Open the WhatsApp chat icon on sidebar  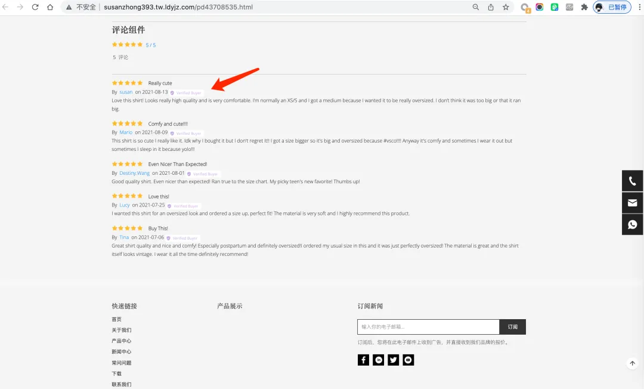pos(632,224)
